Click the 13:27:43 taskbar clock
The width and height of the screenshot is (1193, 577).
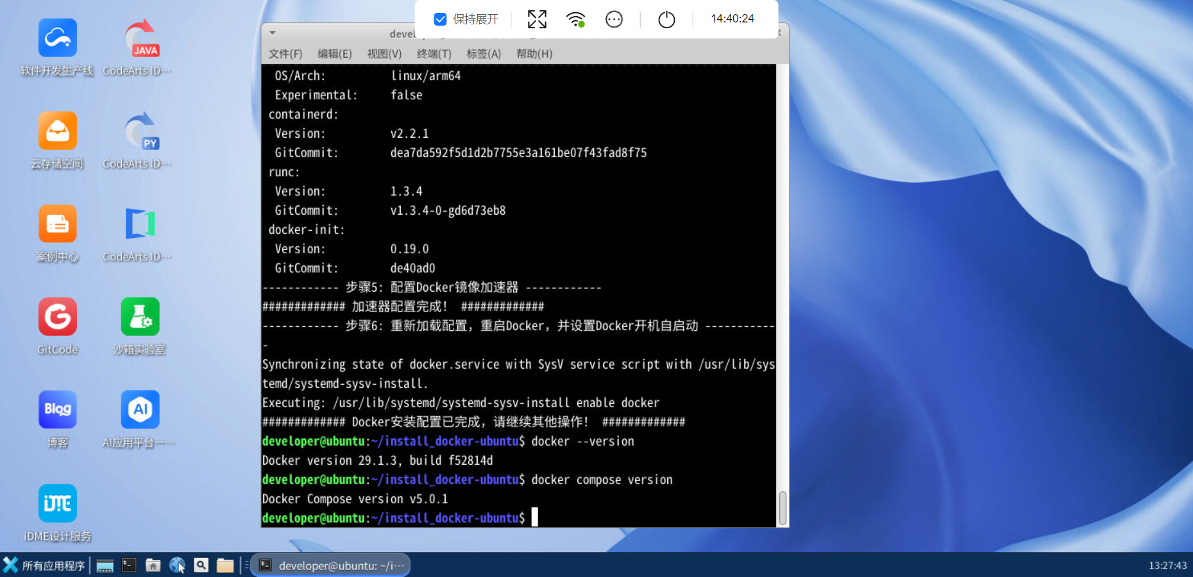(1167, 565)
